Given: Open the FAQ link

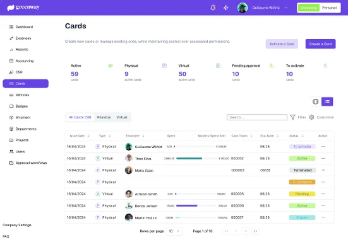Looking at the screenshot, I should click(x=6, y=236).
